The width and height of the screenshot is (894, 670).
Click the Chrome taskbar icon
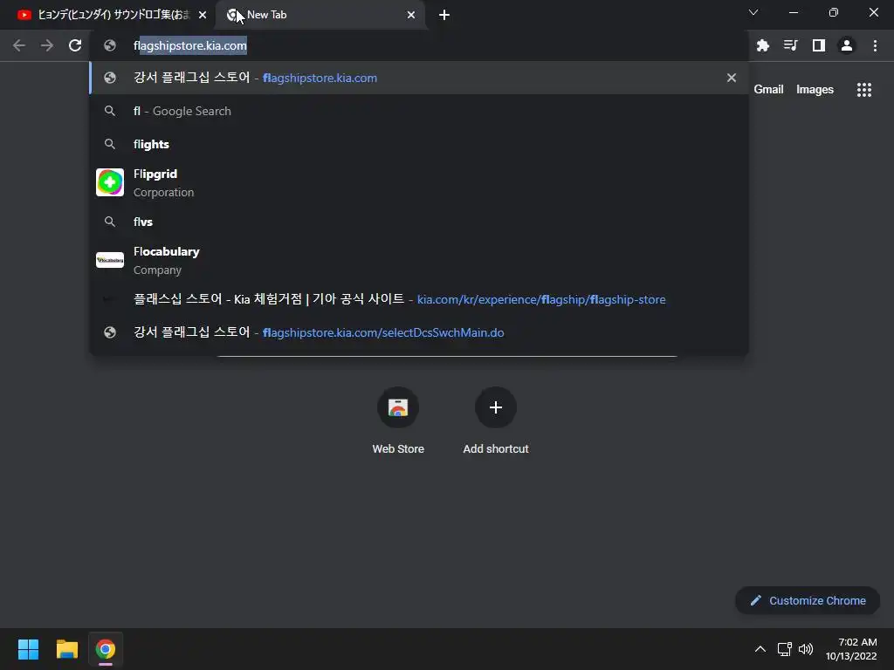point(105,649)
